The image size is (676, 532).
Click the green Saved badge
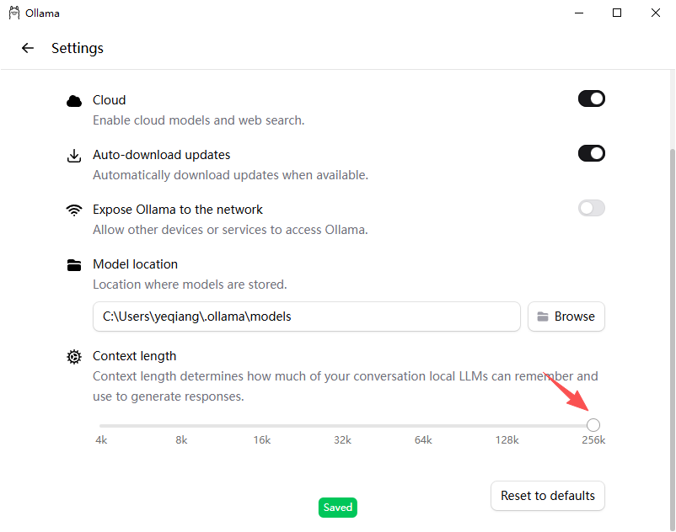coord(337,508)
